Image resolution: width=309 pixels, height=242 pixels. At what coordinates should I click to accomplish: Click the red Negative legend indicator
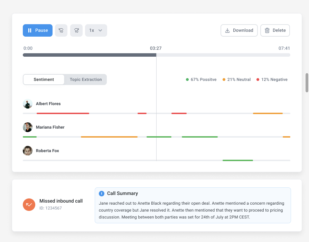coord(258,80)
